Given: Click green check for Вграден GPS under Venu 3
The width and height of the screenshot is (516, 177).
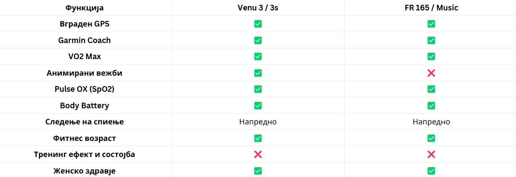Looking at the screenshot, I should 258,24.
